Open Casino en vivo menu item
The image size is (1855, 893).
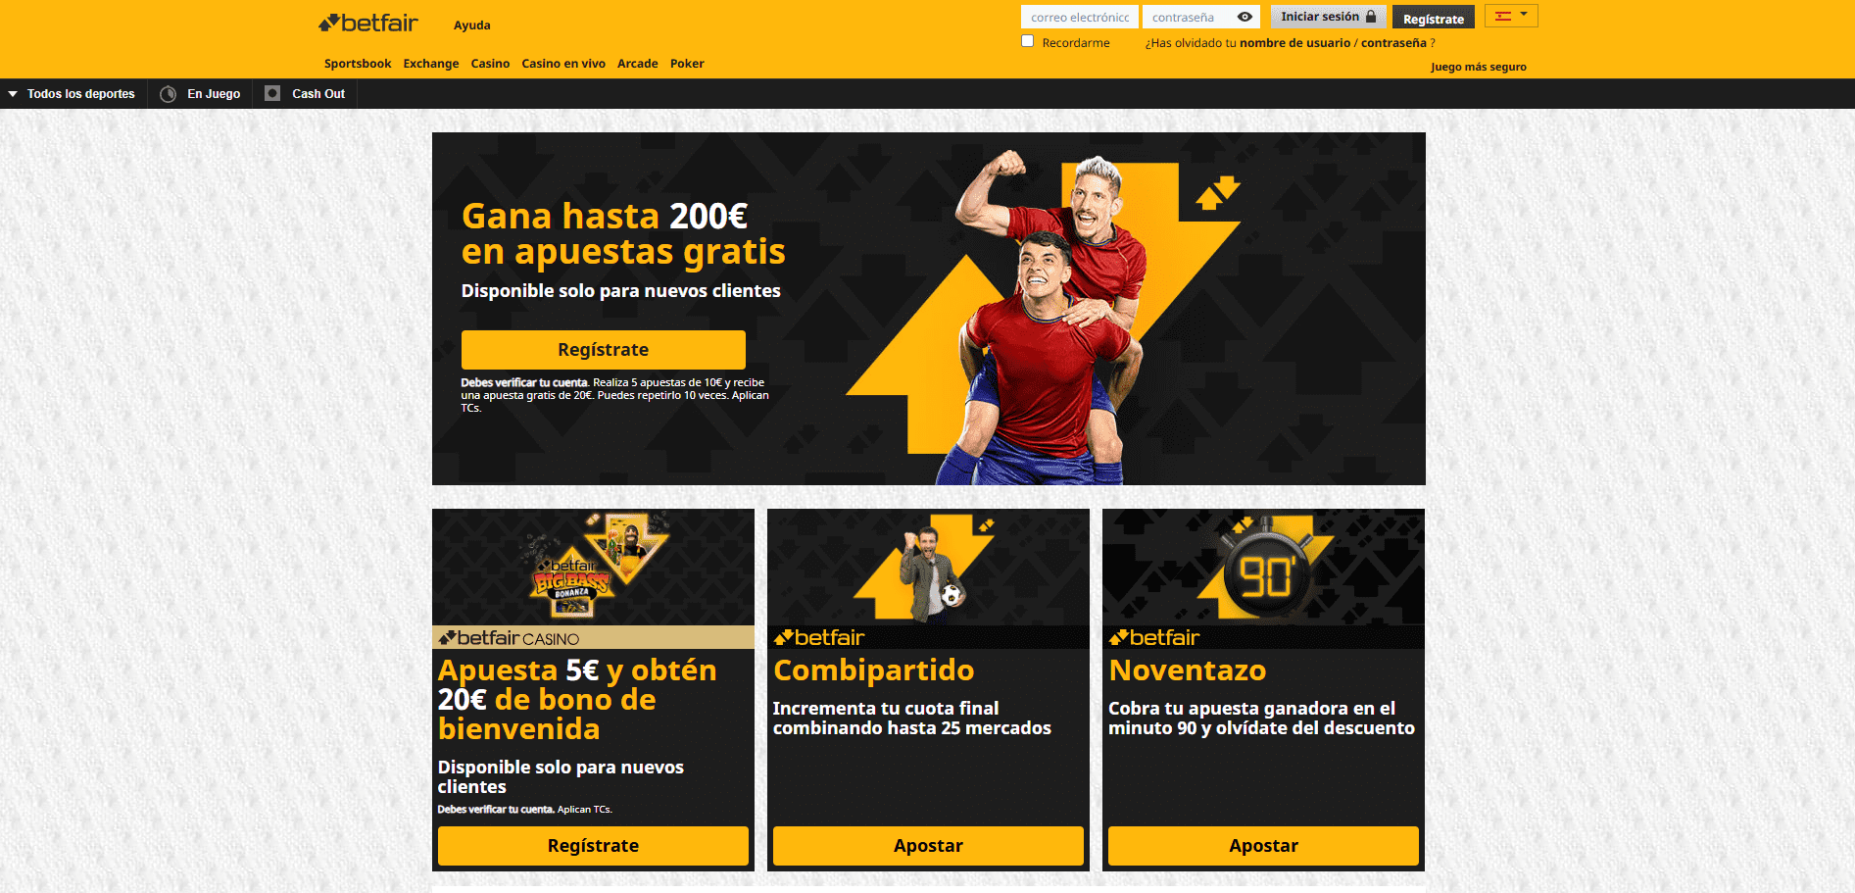point(563,64)
